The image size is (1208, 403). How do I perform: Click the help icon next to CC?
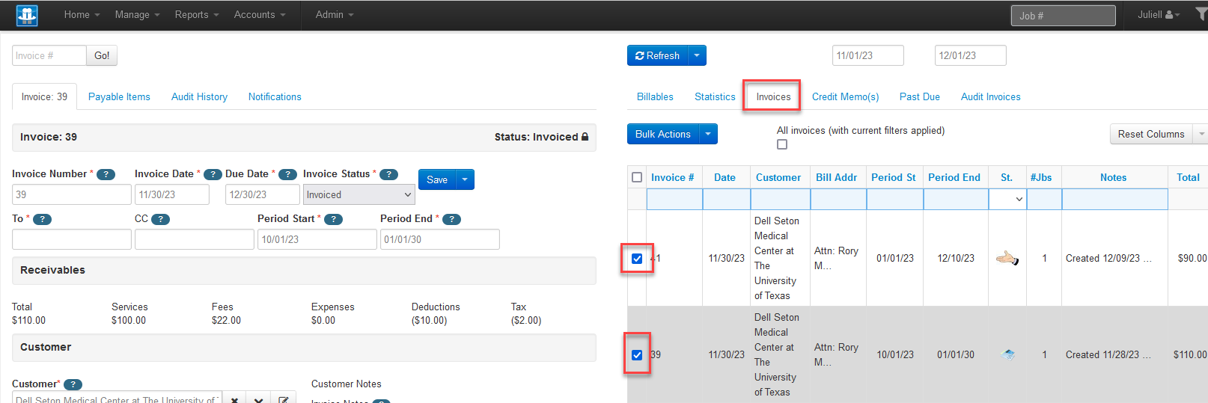(x=160, y=219)
